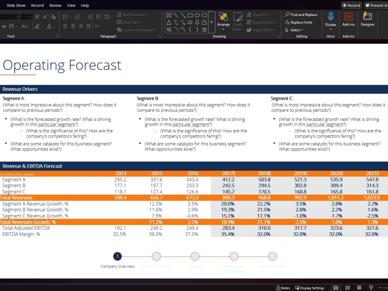Open the Record ribbon tab
388x291 pixels.
click(x=37, y=5)
